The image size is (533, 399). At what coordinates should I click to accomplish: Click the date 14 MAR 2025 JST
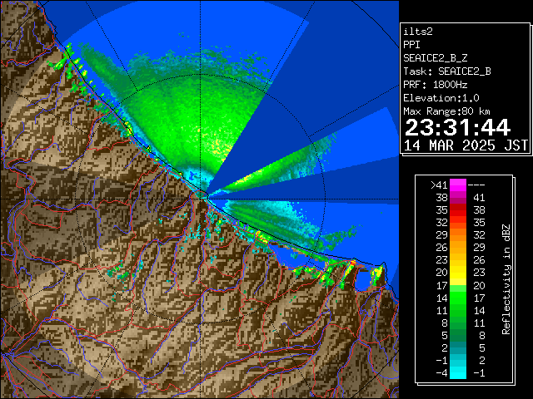466,145
